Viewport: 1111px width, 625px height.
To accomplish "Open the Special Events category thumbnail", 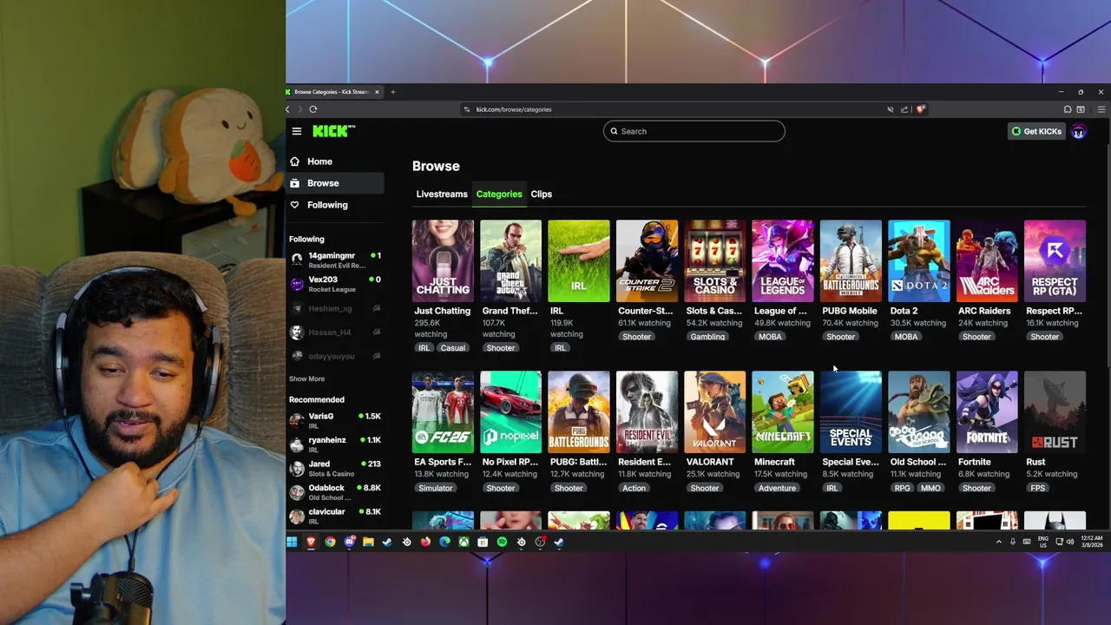I will point(851,412).
